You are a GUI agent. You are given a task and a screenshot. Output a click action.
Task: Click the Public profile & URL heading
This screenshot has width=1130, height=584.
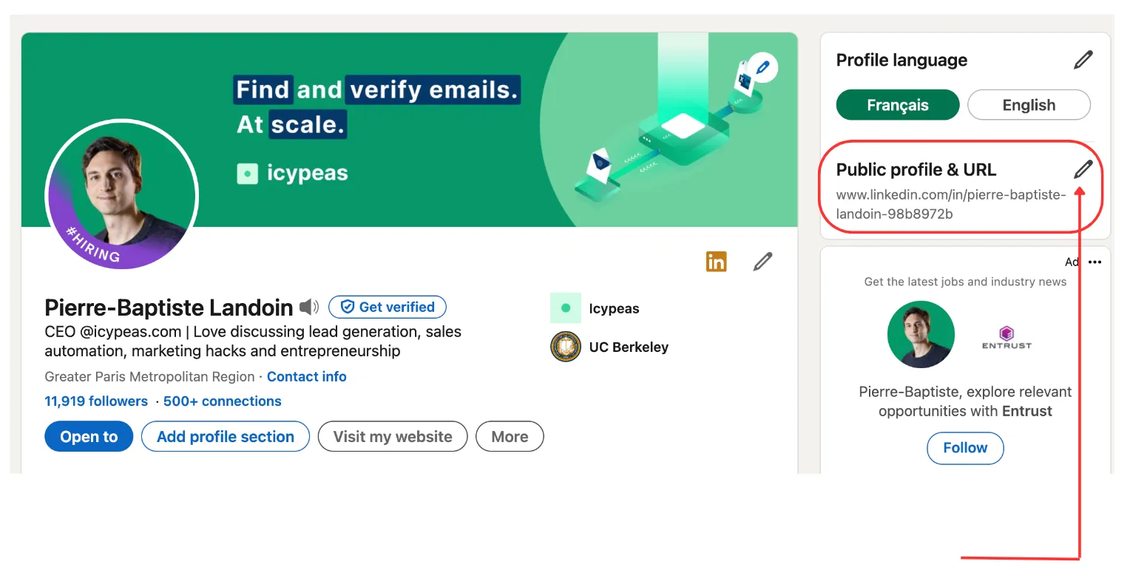(x=916, y=169)
